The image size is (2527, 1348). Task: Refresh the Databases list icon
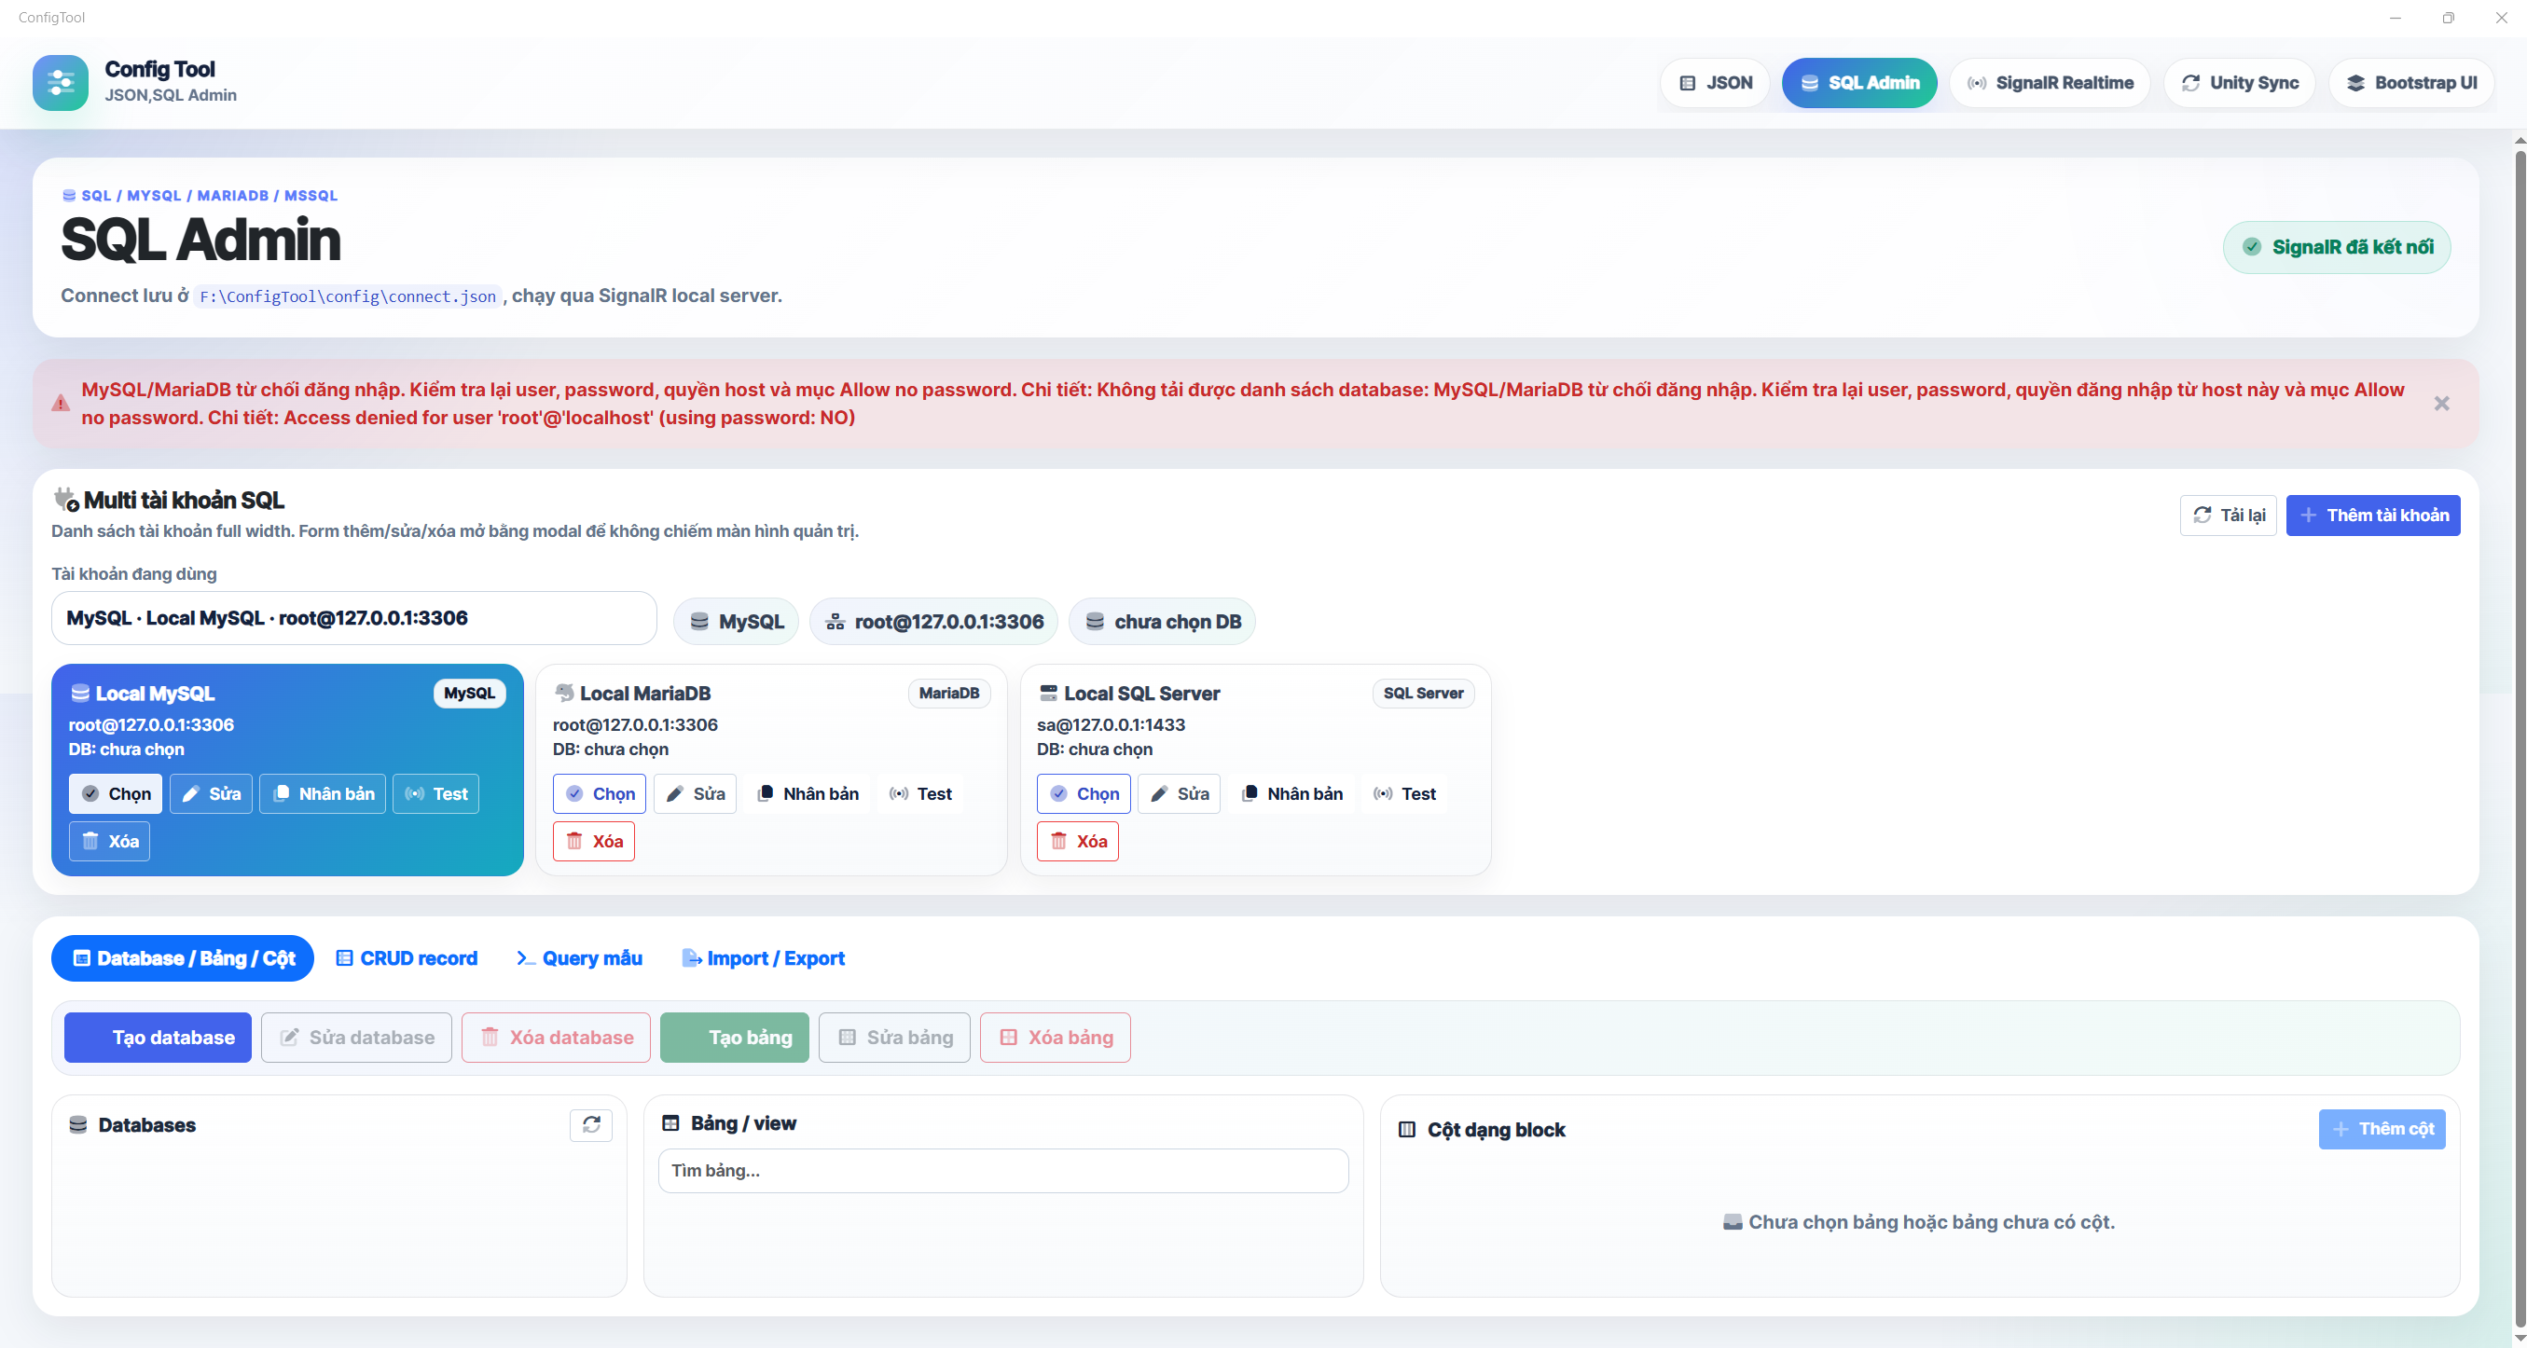(591, 1124)
